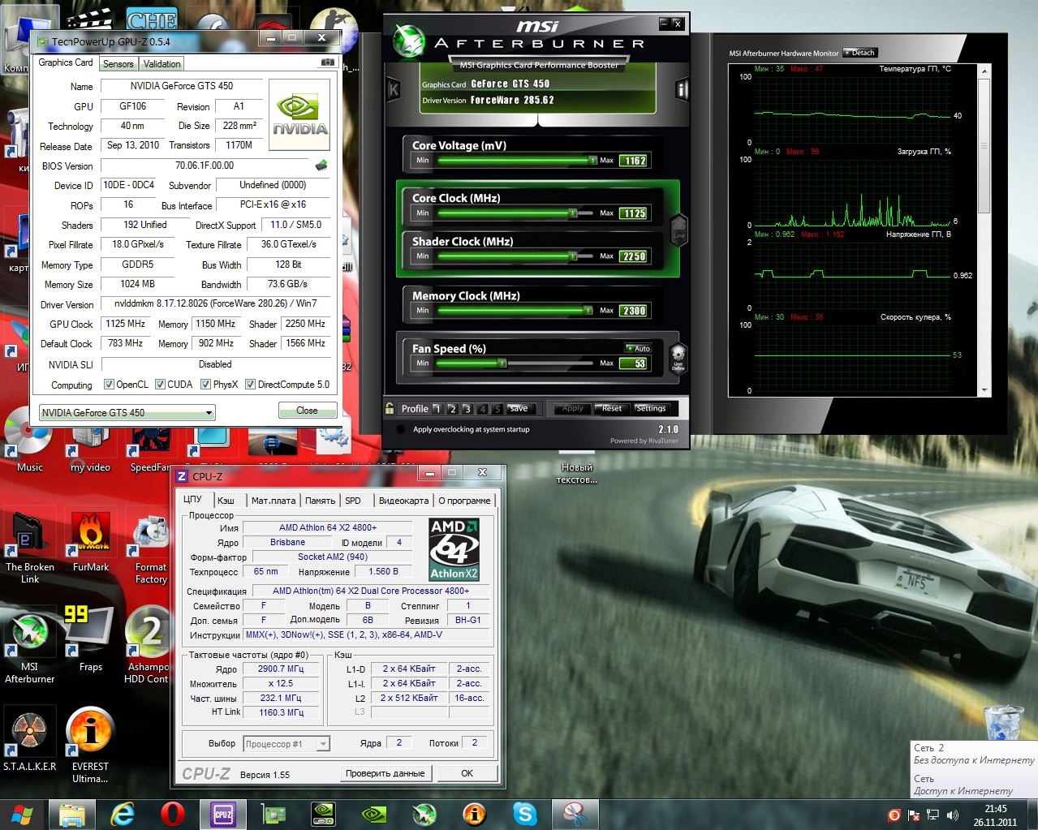Click the Core Voltage slider handle
This screenshot has height=830, width=1038.
[593, 160]
